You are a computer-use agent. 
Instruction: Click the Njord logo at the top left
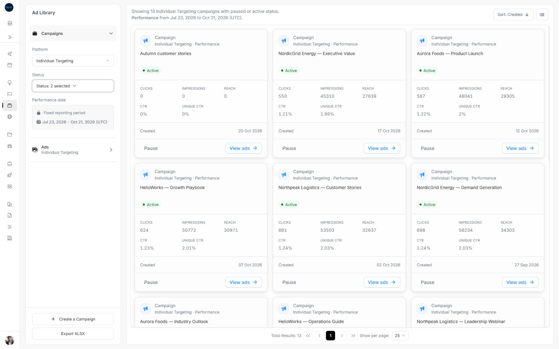point(9,7)
